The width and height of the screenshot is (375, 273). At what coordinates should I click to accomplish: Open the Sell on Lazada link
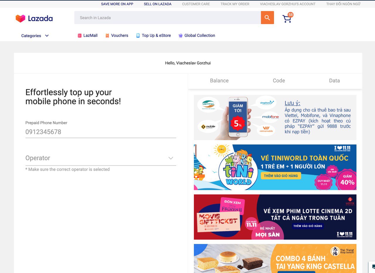click(x=158, y=4)
